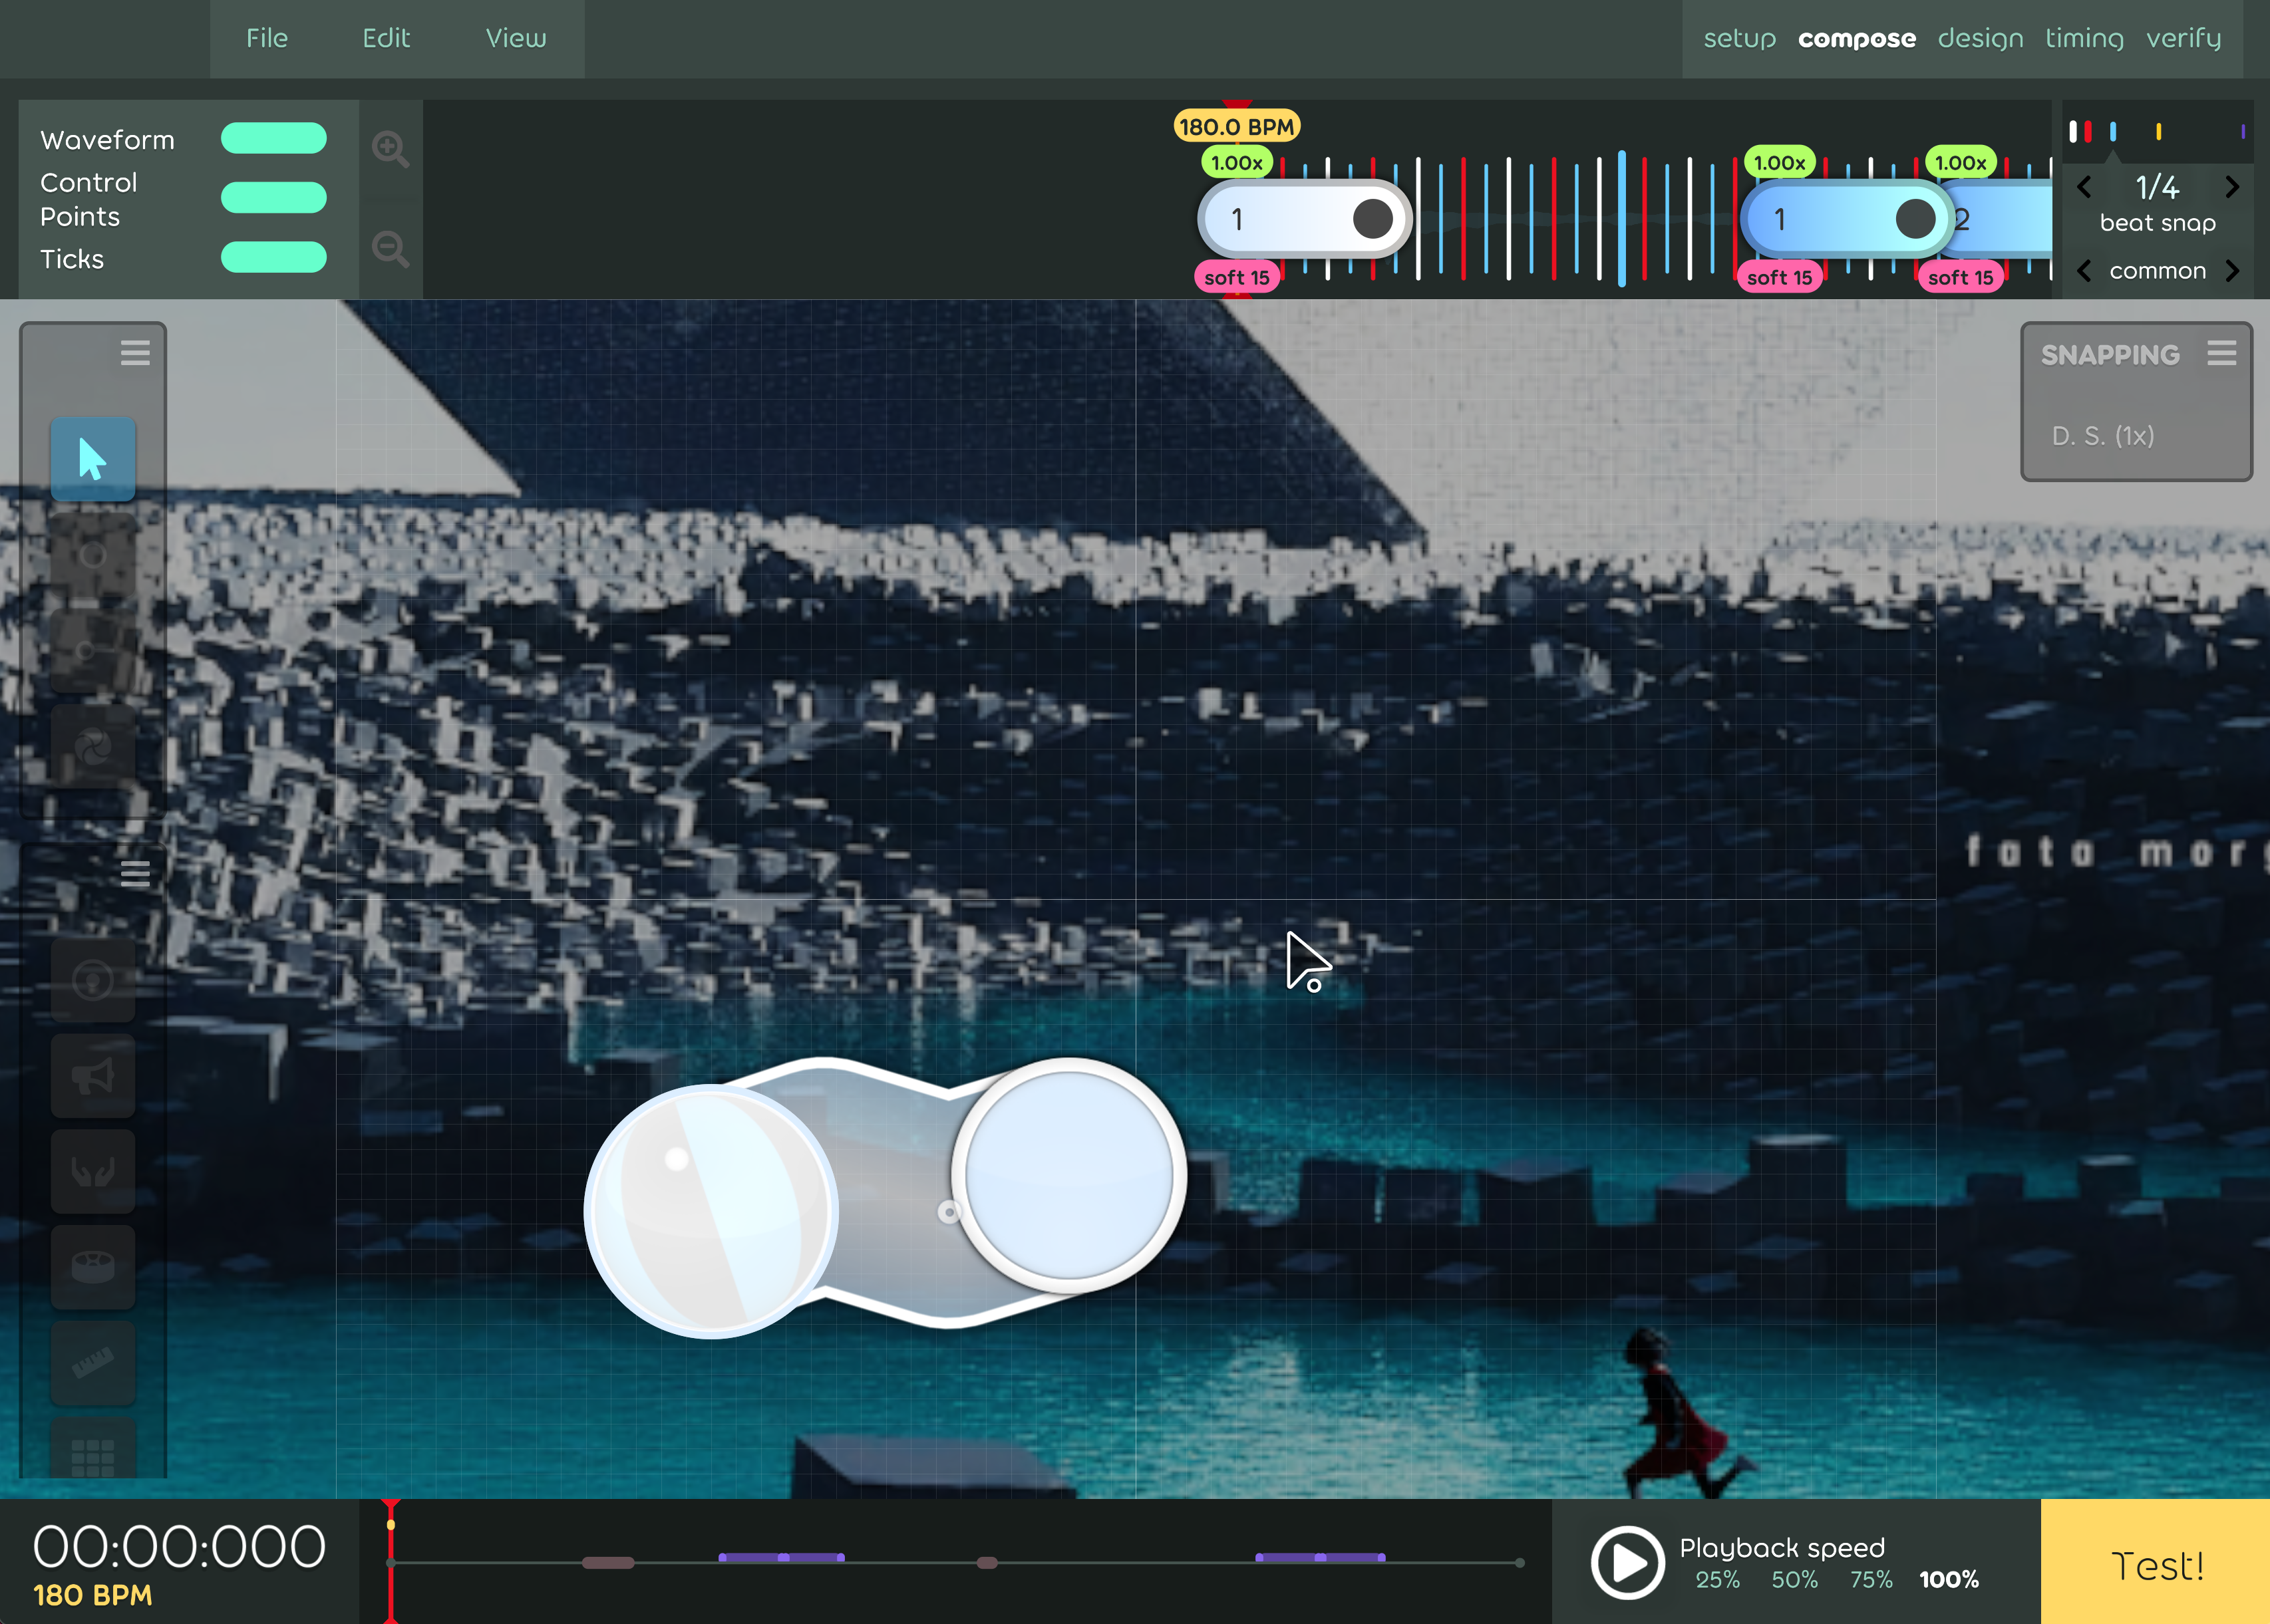The height and width of the screenshot is (1624, 2270).
Task: Open the View menu
Action: pos(516,38)
